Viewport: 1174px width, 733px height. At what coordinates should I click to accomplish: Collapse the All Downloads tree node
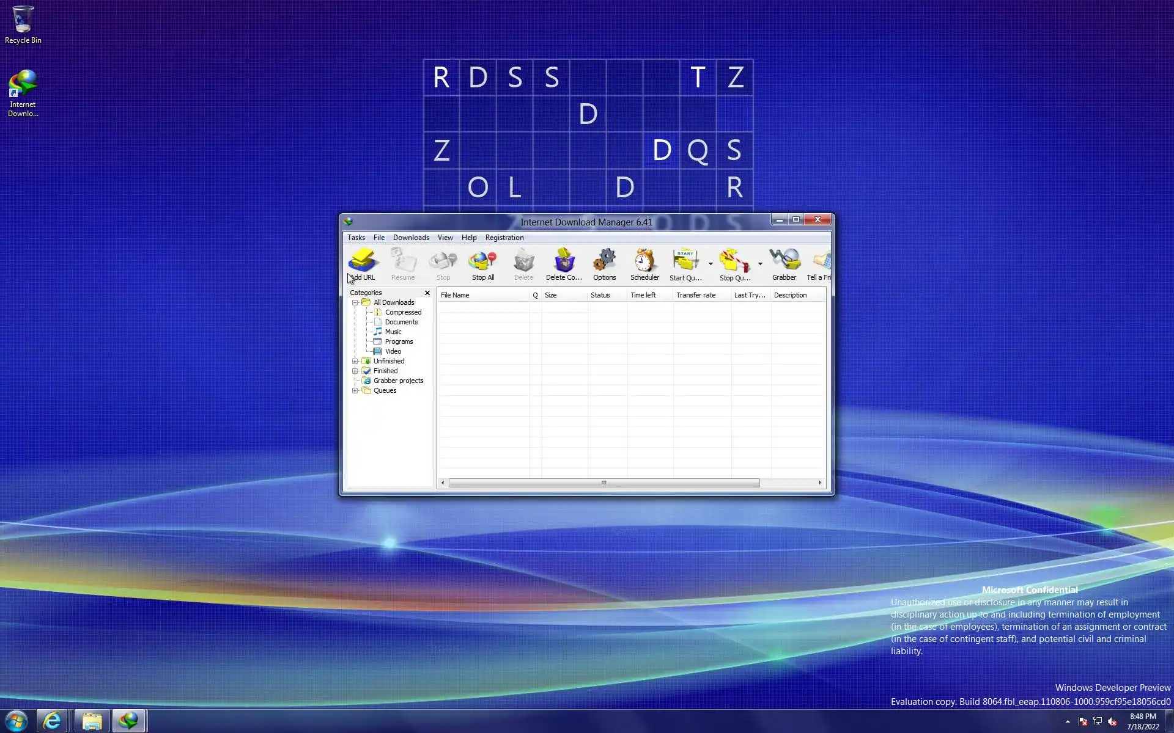pyautogui.click(x=355, y=302)
